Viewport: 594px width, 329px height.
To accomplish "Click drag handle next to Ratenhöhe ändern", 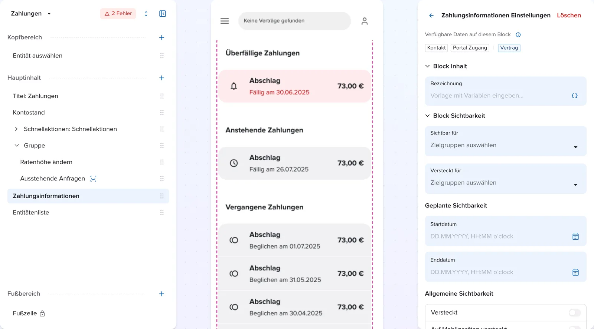I will point(162,162).
